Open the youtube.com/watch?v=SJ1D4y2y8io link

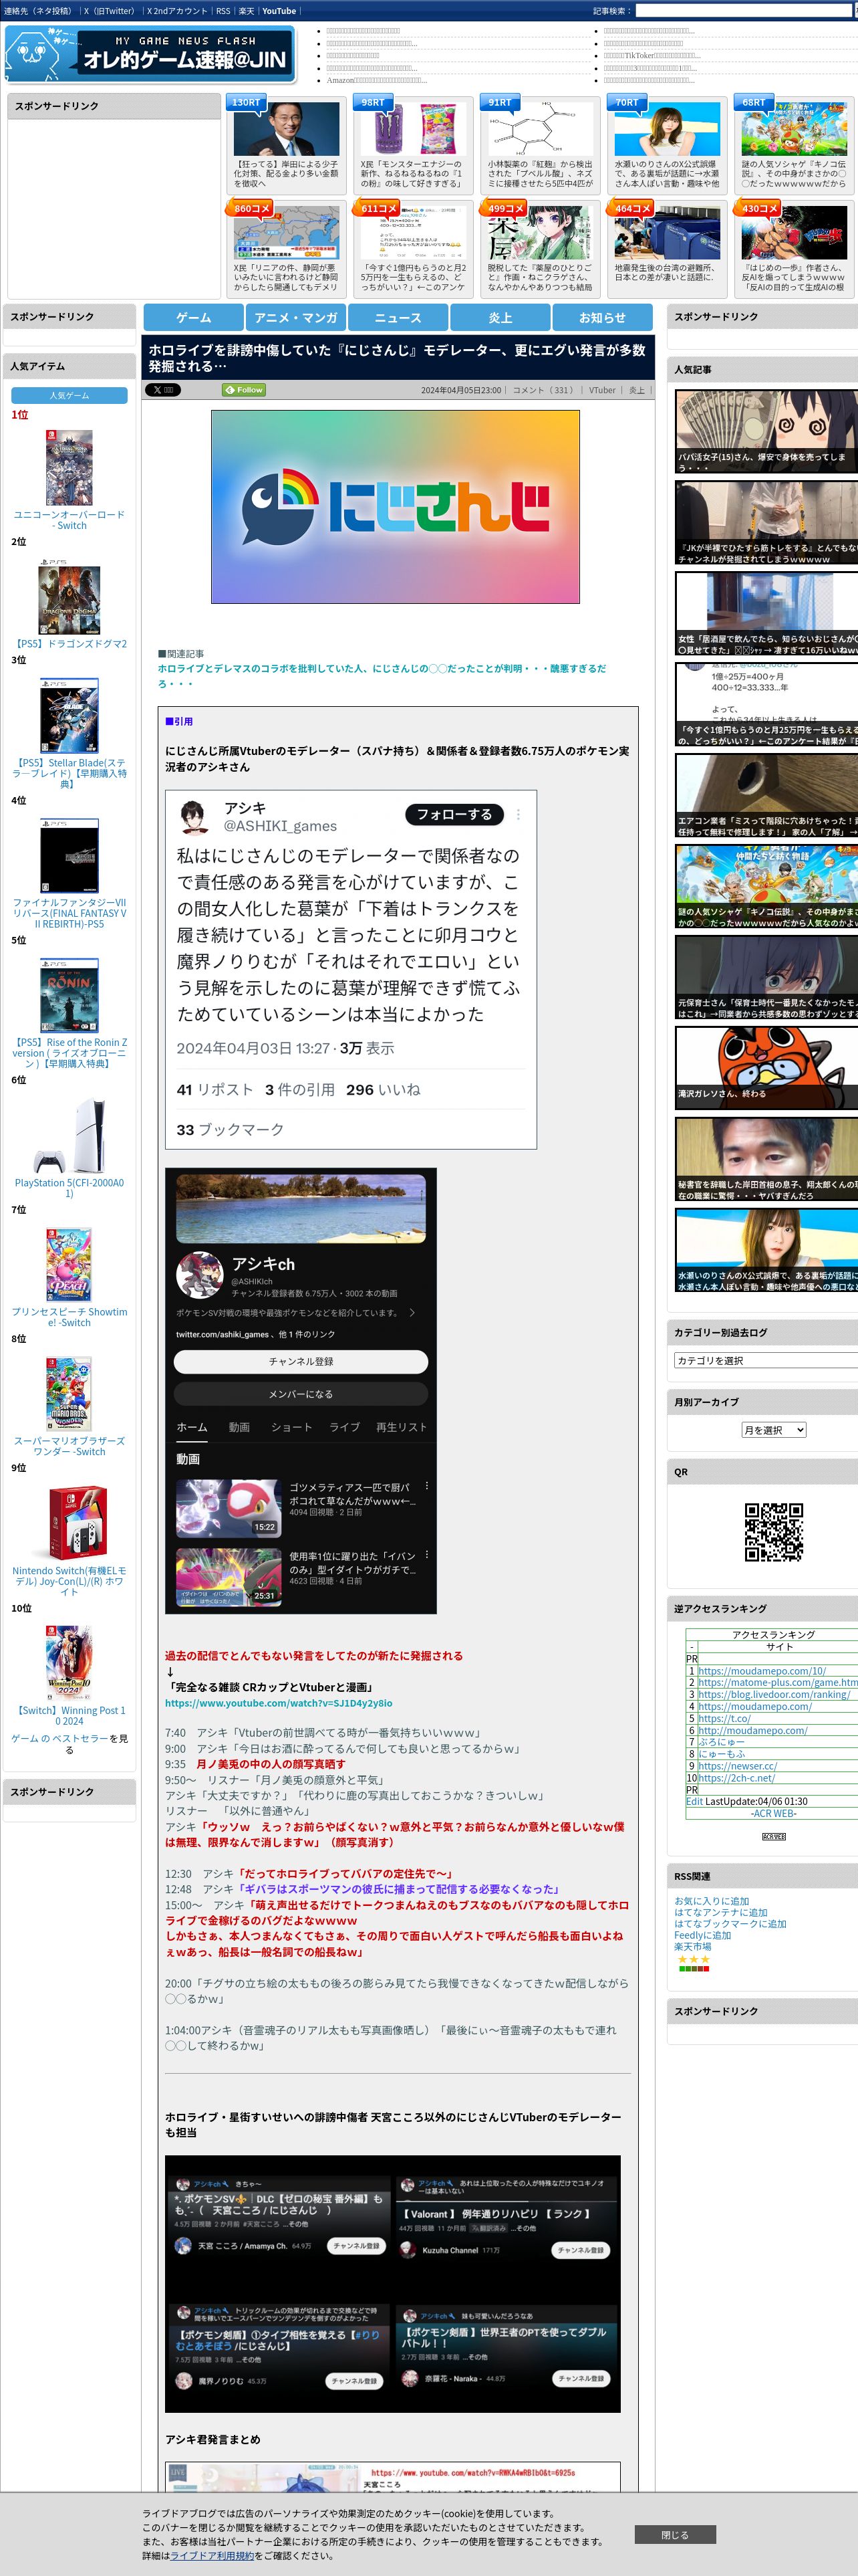point(279,1703)
